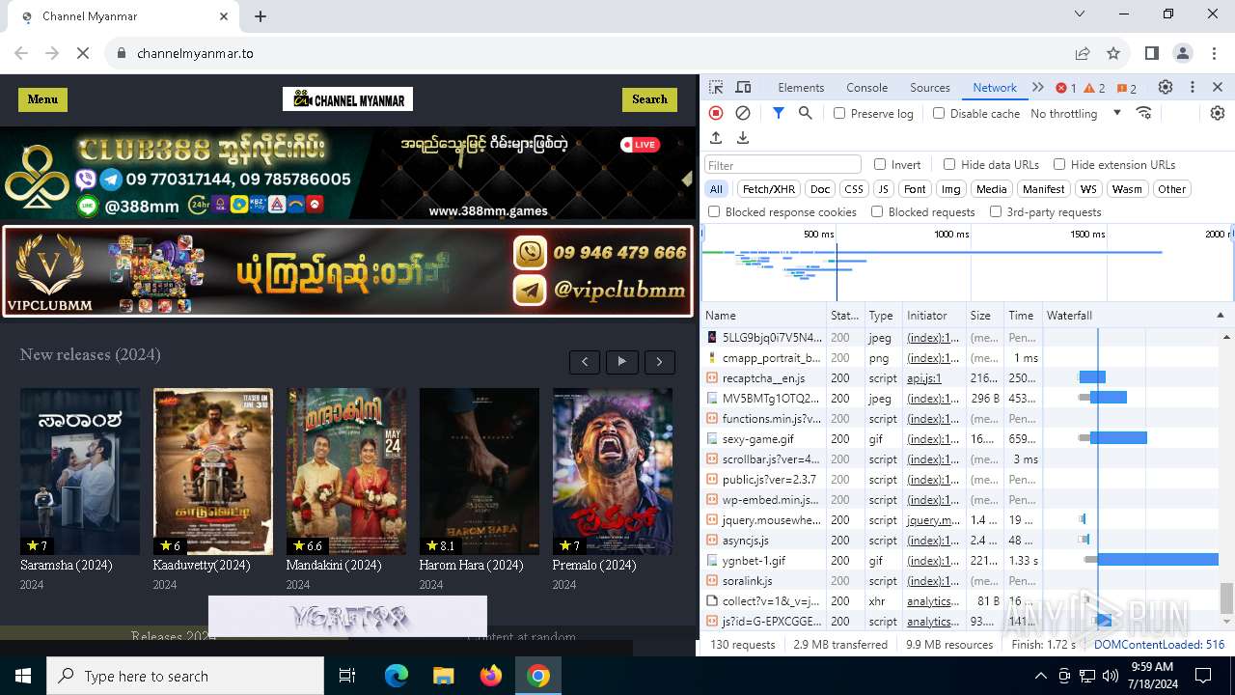Click the network timeline overview

[x=967, y=264]
